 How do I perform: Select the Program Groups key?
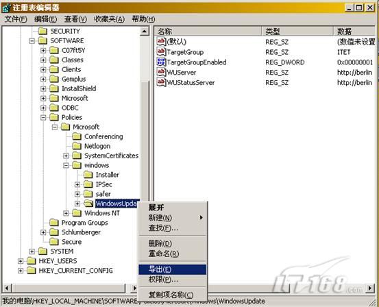coord(84,223)
